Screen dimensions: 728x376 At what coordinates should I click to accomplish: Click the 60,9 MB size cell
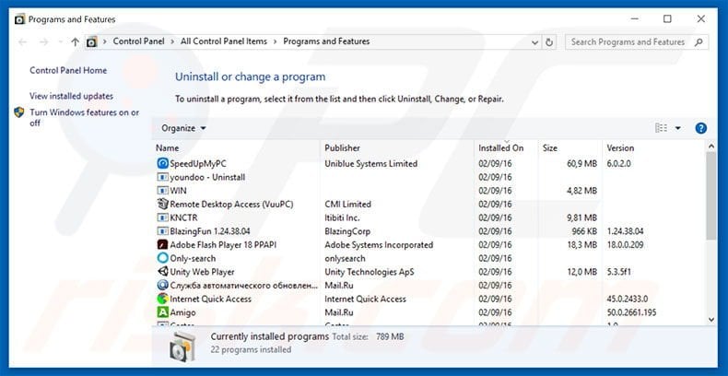[x=581, y=163]
